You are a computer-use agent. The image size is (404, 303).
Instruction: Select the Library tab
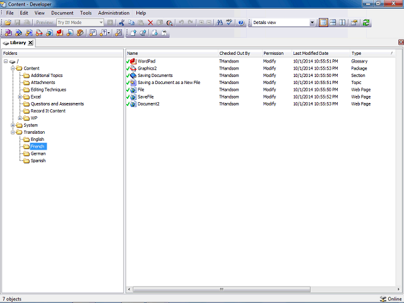coord(18,43)
